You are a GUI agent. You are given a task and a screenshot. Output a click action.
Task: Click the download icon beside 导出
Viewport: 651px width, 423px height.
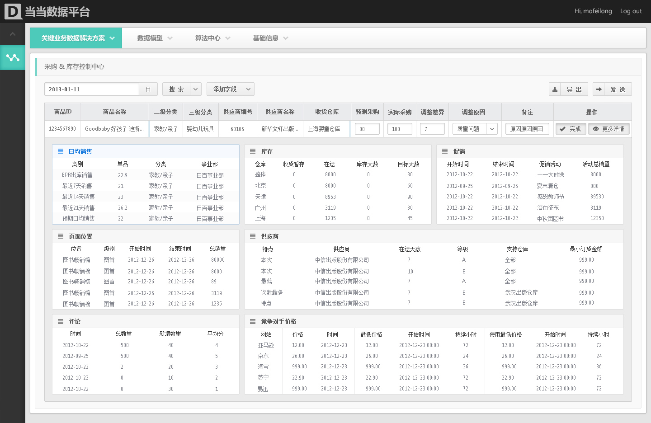[555, 89]
